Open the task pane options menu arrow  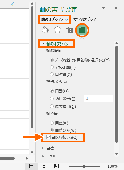(104, 8)
